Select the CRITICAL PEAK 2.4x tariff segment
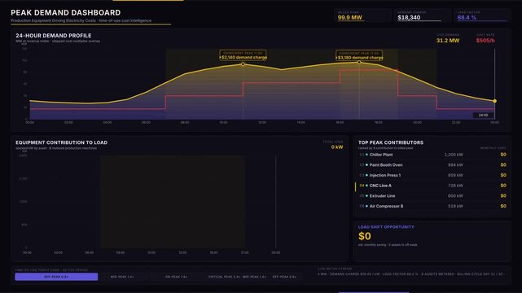This screenshot has height=293, width=522. (x=224, y=277)
